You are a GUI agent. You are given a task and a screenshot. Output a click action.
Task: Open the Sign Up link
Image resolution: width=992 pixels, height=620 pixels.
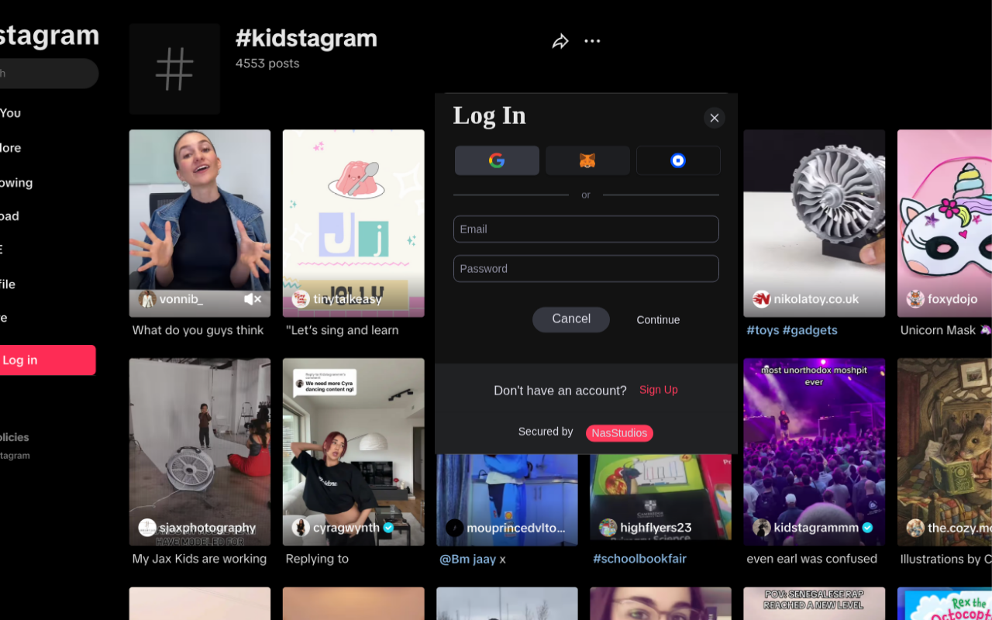click(x=659, y=390)
